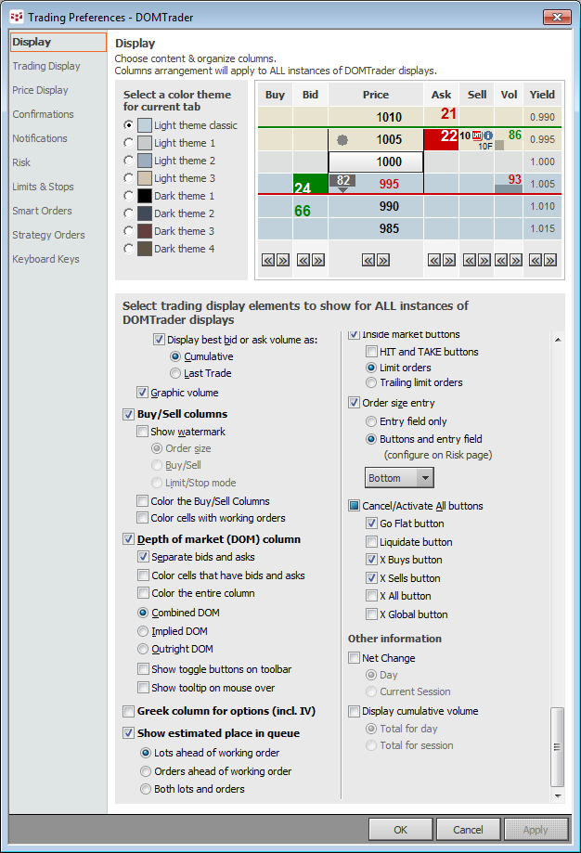Turn on Greek column for options

click(x=129, y=711)
